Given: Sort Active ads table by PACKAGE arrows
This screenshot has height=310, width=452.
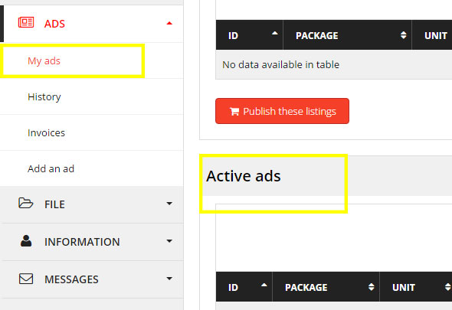Looking at the screenshot, I should (372, 287).
